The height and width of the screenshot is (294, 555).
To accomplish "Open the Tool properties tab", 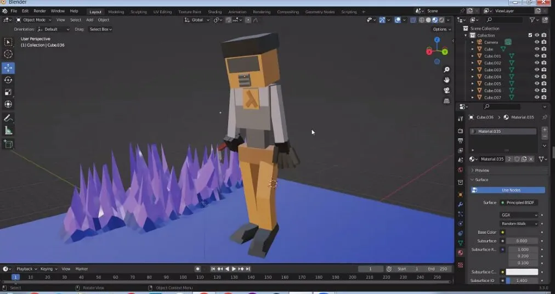I will click(x=460, y=118).
